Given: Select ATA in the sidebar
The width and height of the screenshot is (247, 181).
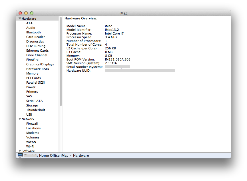Looking at the screenshot, I should click(29, 23).
